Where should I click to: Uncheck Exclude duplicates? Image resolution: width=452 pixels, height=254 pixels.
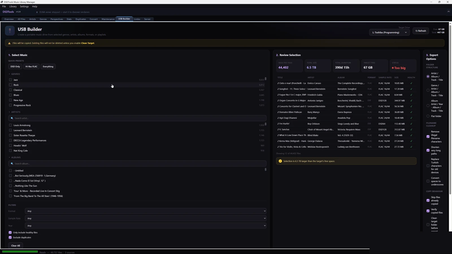coord(10,238)
